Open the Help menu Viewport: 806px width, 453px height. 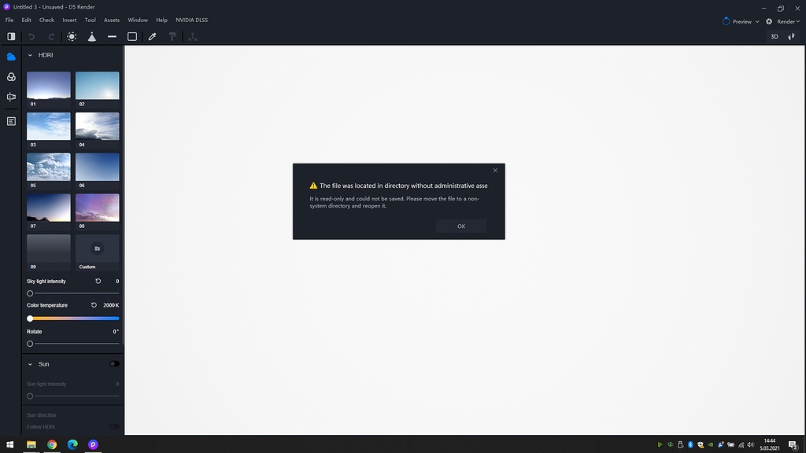161,20
